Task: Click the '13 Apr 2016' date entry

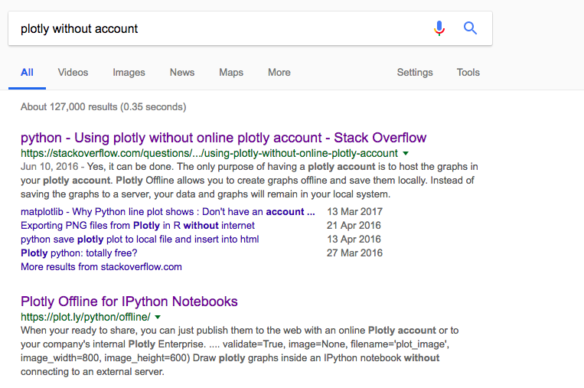Action: pyautogui.click(x=354, y=239)
